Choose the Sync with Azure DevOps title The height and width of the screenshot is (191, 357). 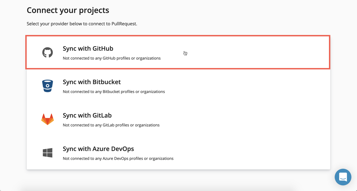click(x=98, y=149)
